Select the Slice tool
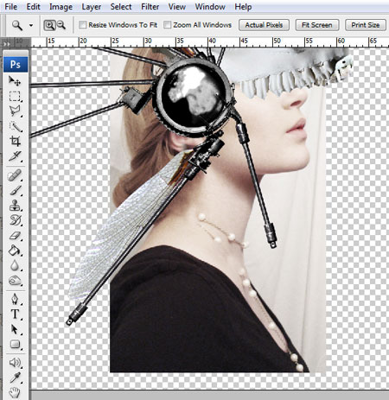 tap(15, 156)
